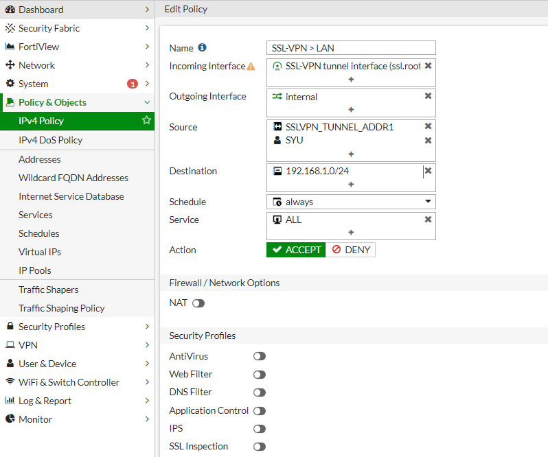Viewport: 548px width, 457px height.
Task: Add another outgoing interface with plus
Action: coord(351,110)
